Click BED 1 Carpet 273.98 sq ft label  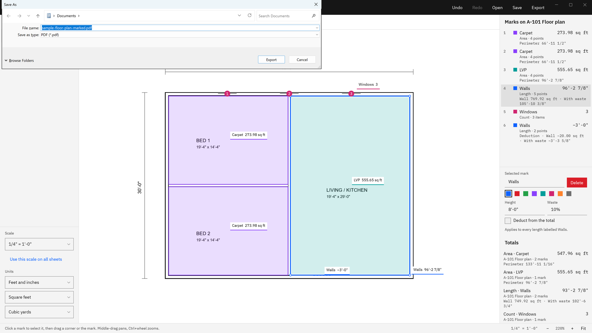point(249,135)
